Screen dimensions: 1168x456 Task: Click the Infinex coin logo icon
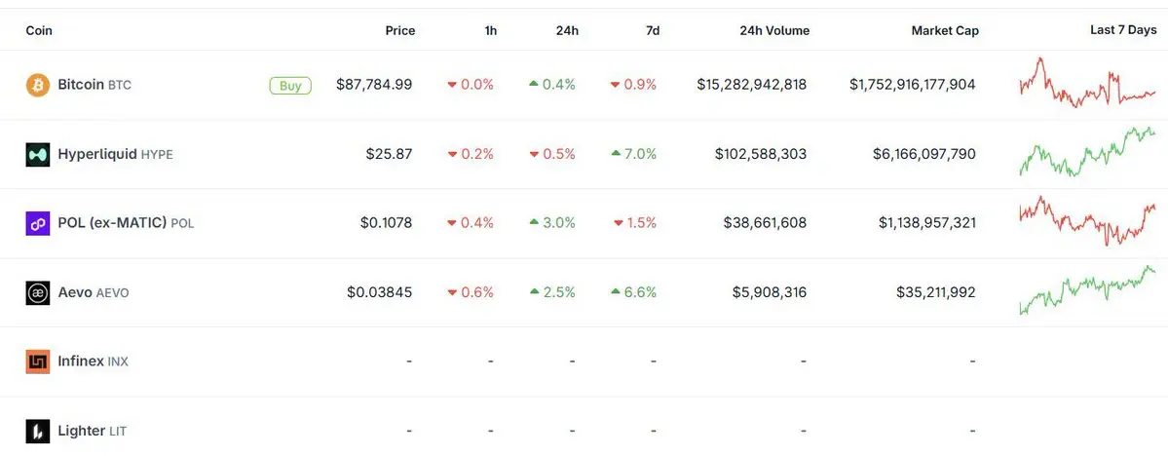(x=37, y=361)
